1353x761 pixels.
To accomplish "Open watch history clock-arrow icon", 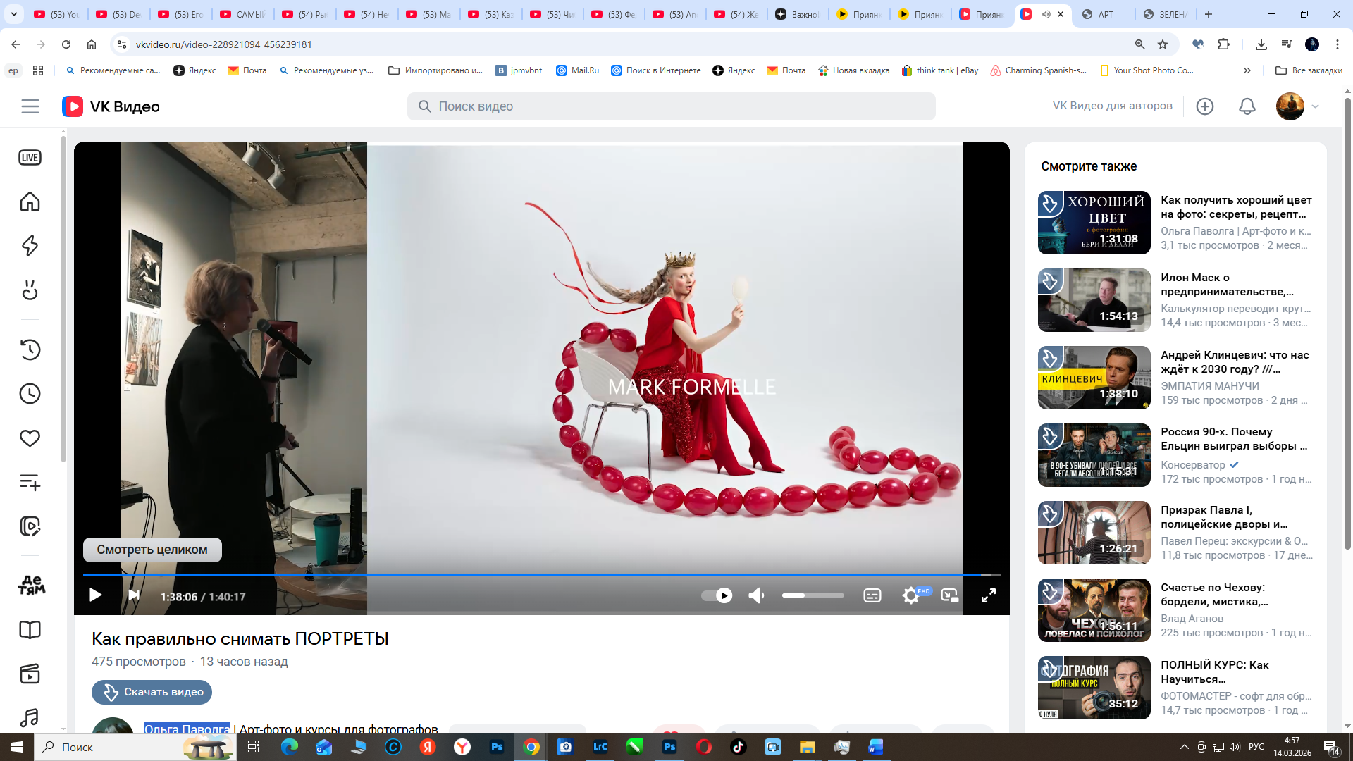I will click(30, 349).
